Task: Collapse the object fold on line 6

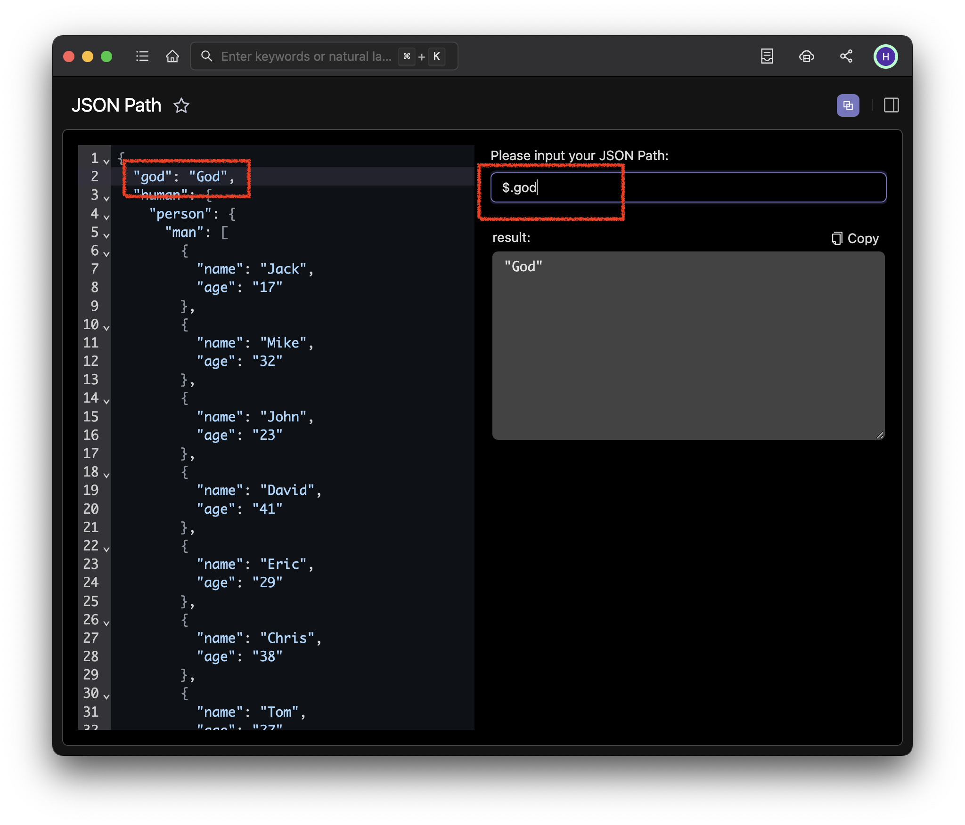Action: tap(106, 253)
